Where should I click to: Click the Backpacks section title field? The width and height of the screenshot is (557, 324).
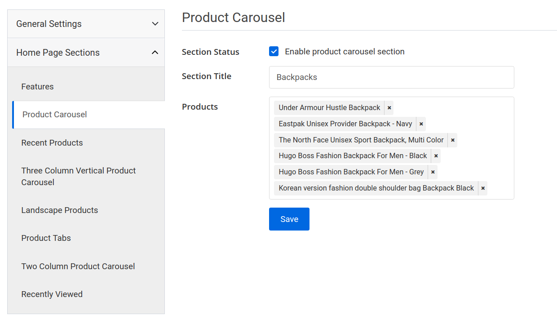[391, 77]
